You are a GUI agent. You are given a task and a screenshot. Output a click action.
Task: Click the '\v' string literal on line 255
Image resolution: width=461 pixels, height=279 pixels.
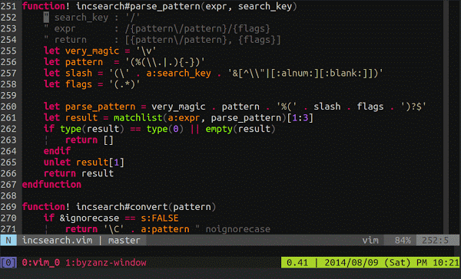pos(146,51)
